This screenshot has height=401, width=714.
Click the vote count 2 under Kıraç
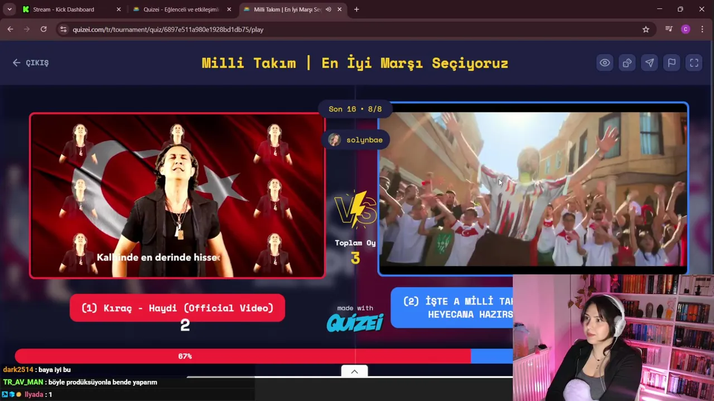(x=185, y=325)
